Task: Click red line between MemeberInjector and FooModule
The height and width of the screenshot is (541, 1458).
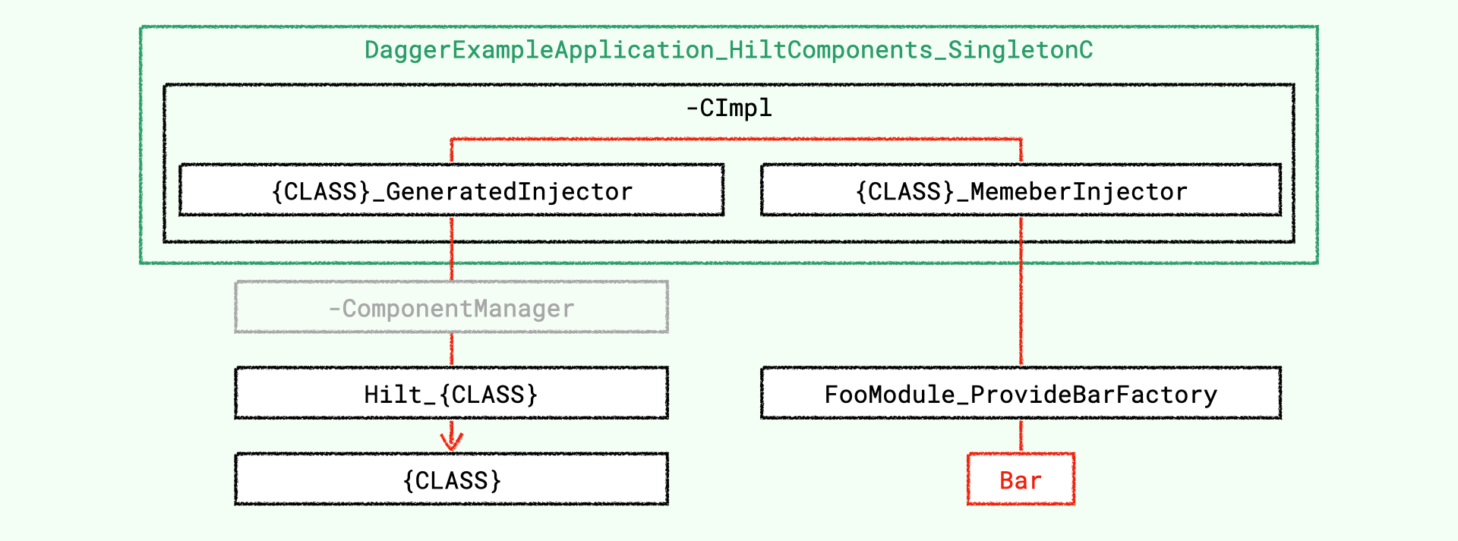Action: 1021,291
